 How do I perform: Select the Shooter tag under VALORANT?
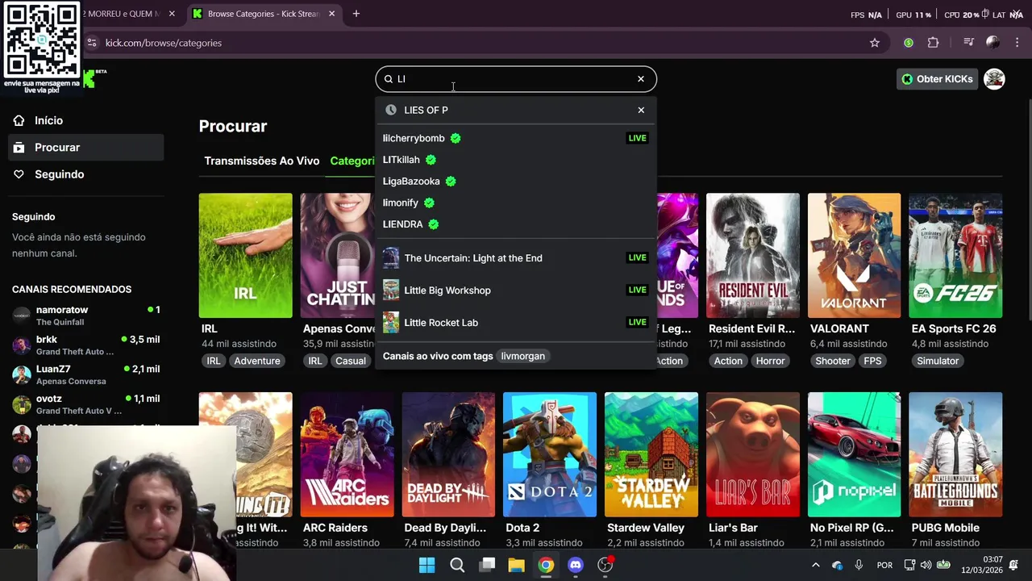click(x=833, y=361)
